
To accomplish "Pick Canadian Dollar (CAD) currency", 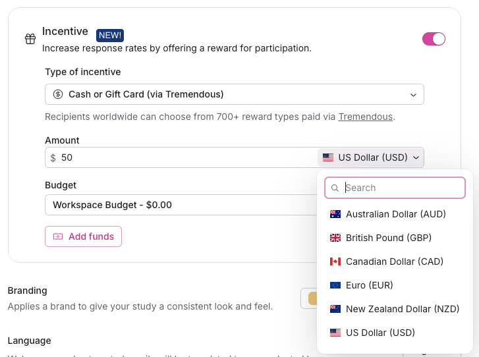I will click(394, 261).
